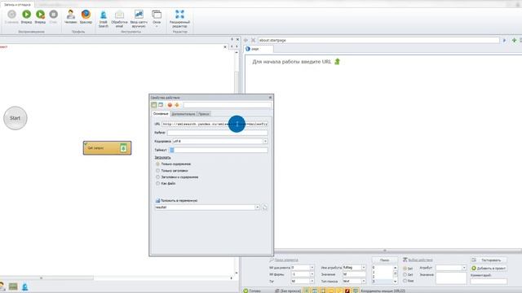Click the Get request action block

[107, 148]
